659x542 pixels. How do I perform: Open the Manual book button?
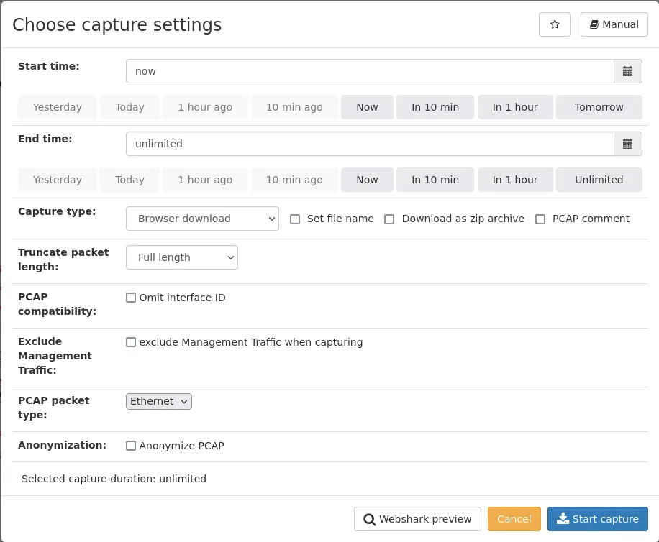(x=614, y=24)
